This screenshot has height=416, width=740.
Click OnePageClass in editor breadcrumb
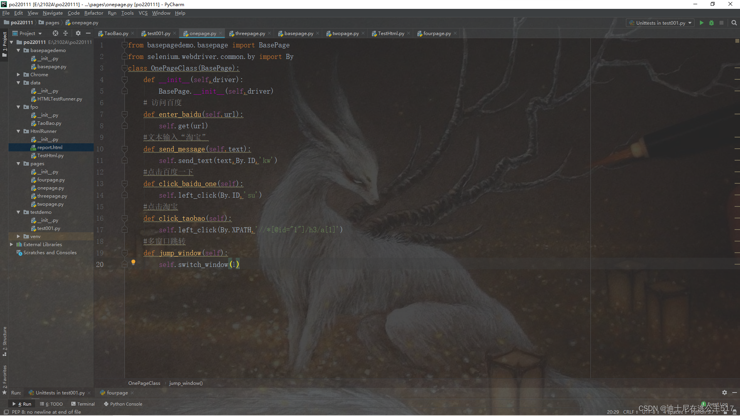point(144,383)
